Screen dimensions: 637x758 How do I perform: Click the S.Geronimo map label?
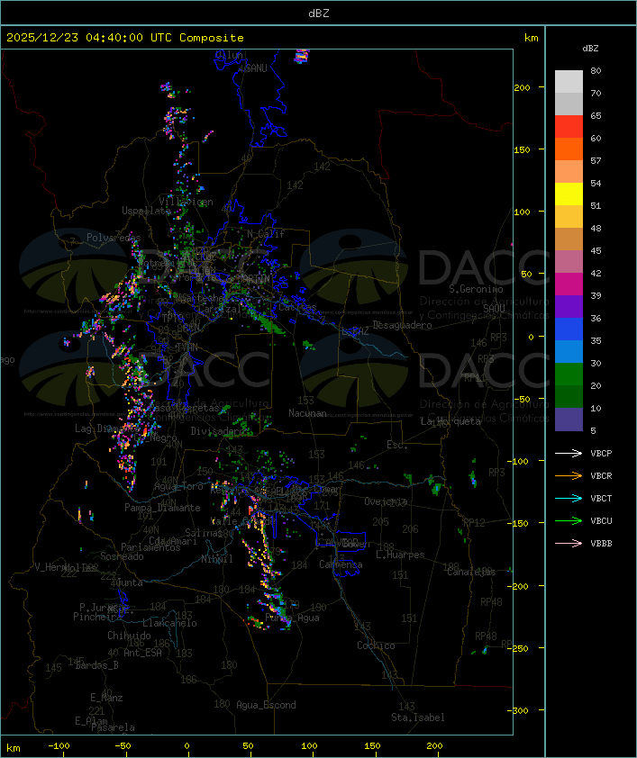(476, 289)
